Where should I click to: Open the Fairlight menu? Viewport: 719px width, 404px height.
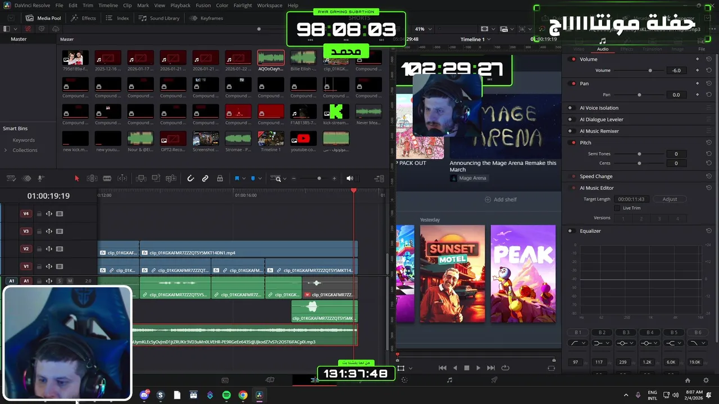pyautogui.click(x=243, y=5)
